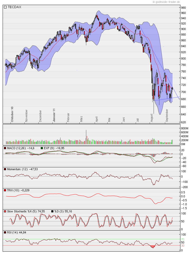The height and width of the screenshot is (254, 192).
Task: Click the Oktober 10 time axis label
Action: [12, 114]
